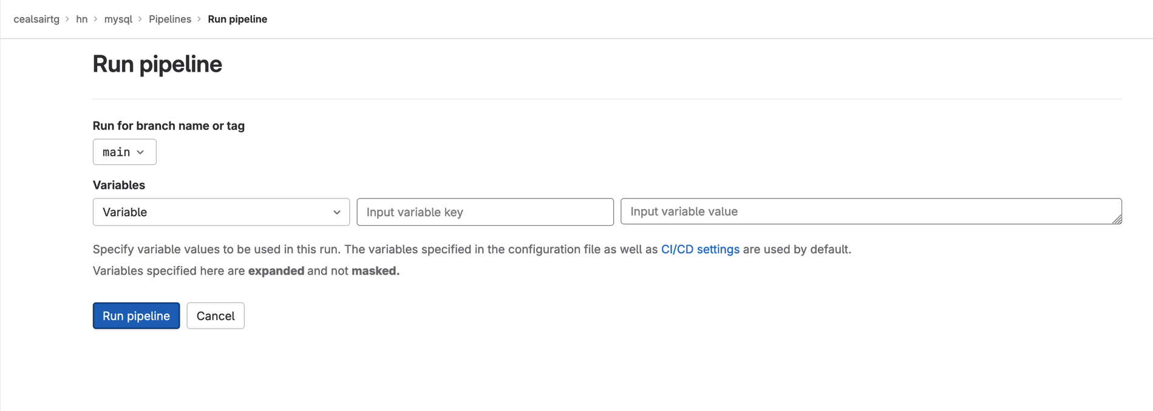1153x411 pixels.
Task: Click the Run for branch name label
Action: 168,126
